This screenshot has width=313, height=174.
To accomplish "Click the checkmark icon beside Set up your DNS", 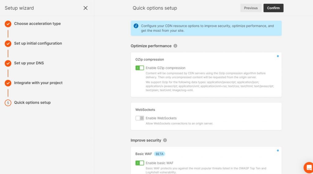I will point(8,63).
